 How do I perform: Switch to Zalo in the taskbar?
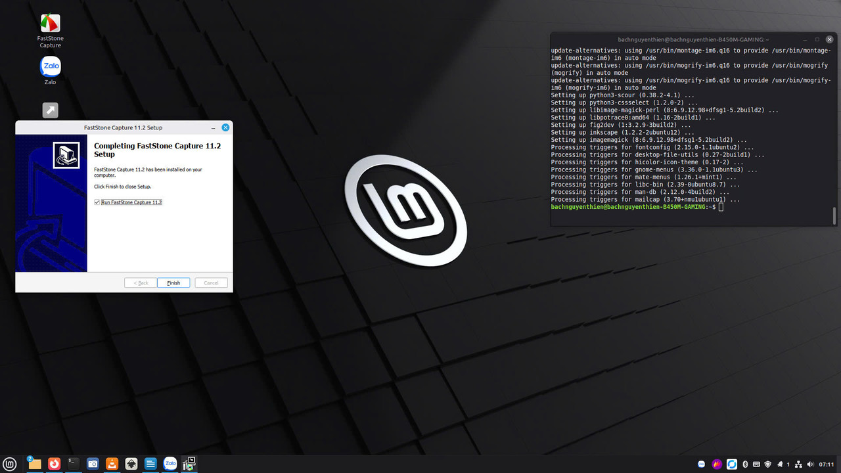170,464
